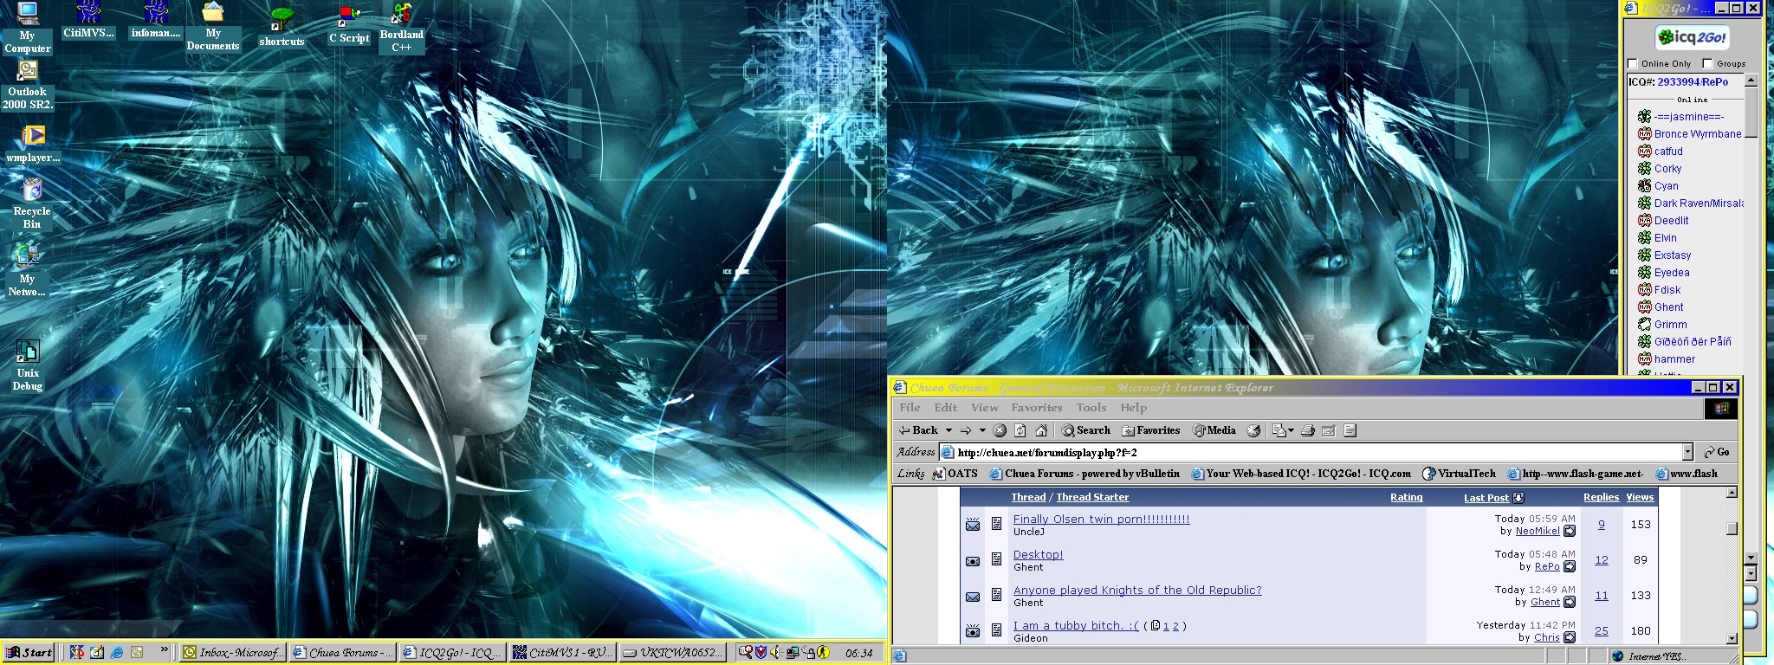The image size is (1774, 665).
Task: Click the History icon in IE toolbar
Action: 1253,430
